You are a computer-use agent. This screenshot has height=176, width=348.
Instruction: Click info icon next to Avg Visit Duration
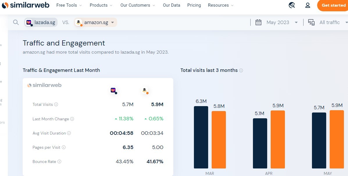tap(69, 133)
